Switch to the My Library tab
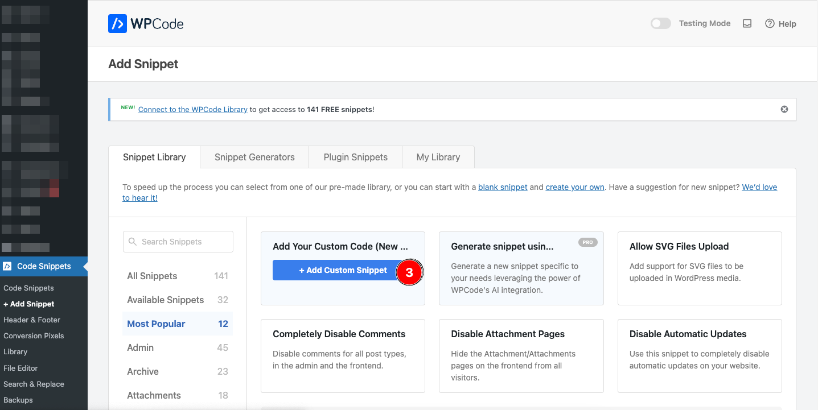 [x=438, y=158]
